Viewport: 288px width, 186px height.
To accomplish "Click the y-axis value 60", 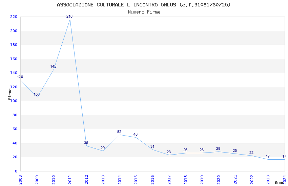I will [15, 129].
